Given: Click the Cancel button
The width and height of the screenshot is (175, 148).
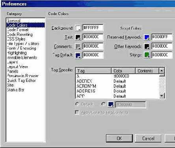Looking at the screenshot, I should (148, 138).
